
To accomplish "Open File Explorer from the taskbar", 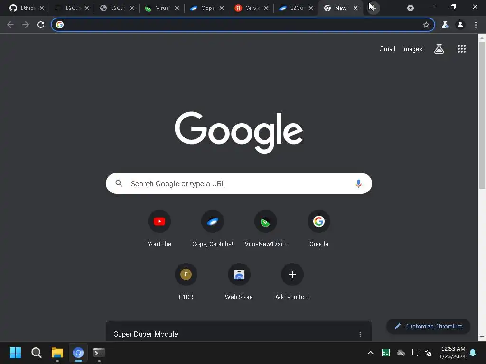I will 57,353.
